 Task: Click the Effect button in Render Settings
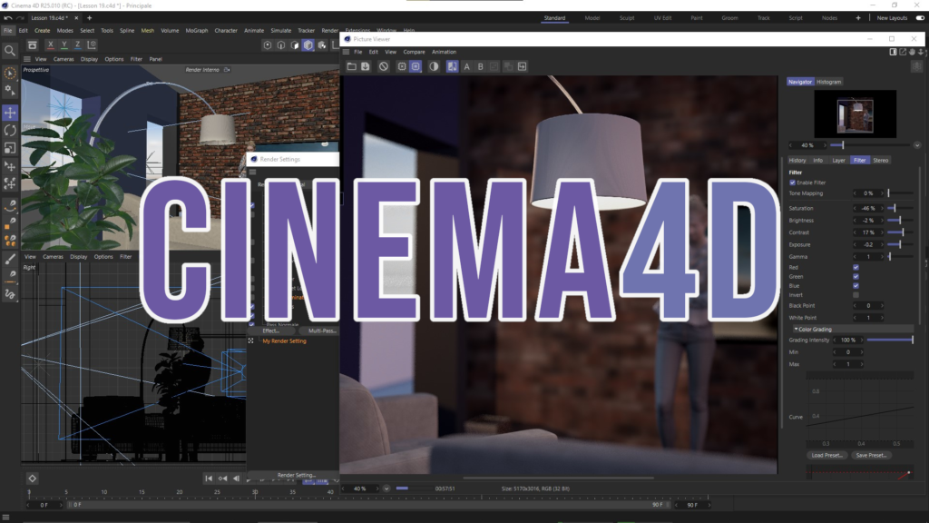270,331
